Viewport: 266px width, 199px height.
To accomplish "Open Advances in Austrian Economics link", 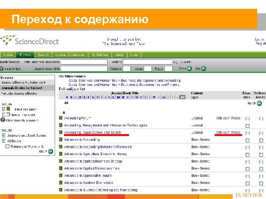I will (88, 183).
